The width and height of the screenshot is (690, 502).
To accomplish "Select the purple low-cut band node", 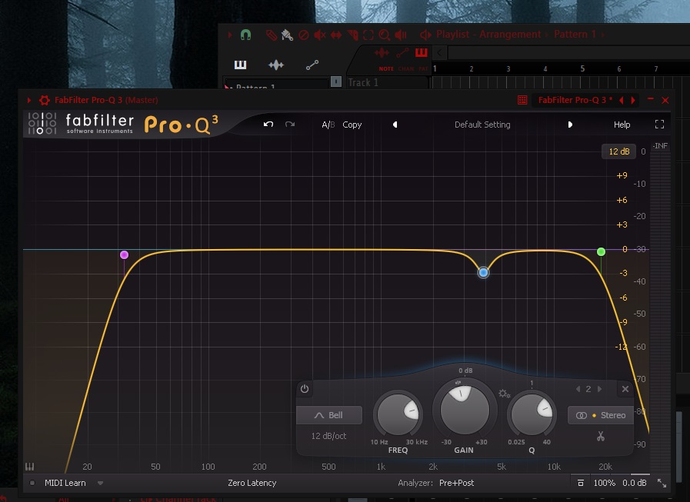I will pyautogui.click(x=124, y=254).
